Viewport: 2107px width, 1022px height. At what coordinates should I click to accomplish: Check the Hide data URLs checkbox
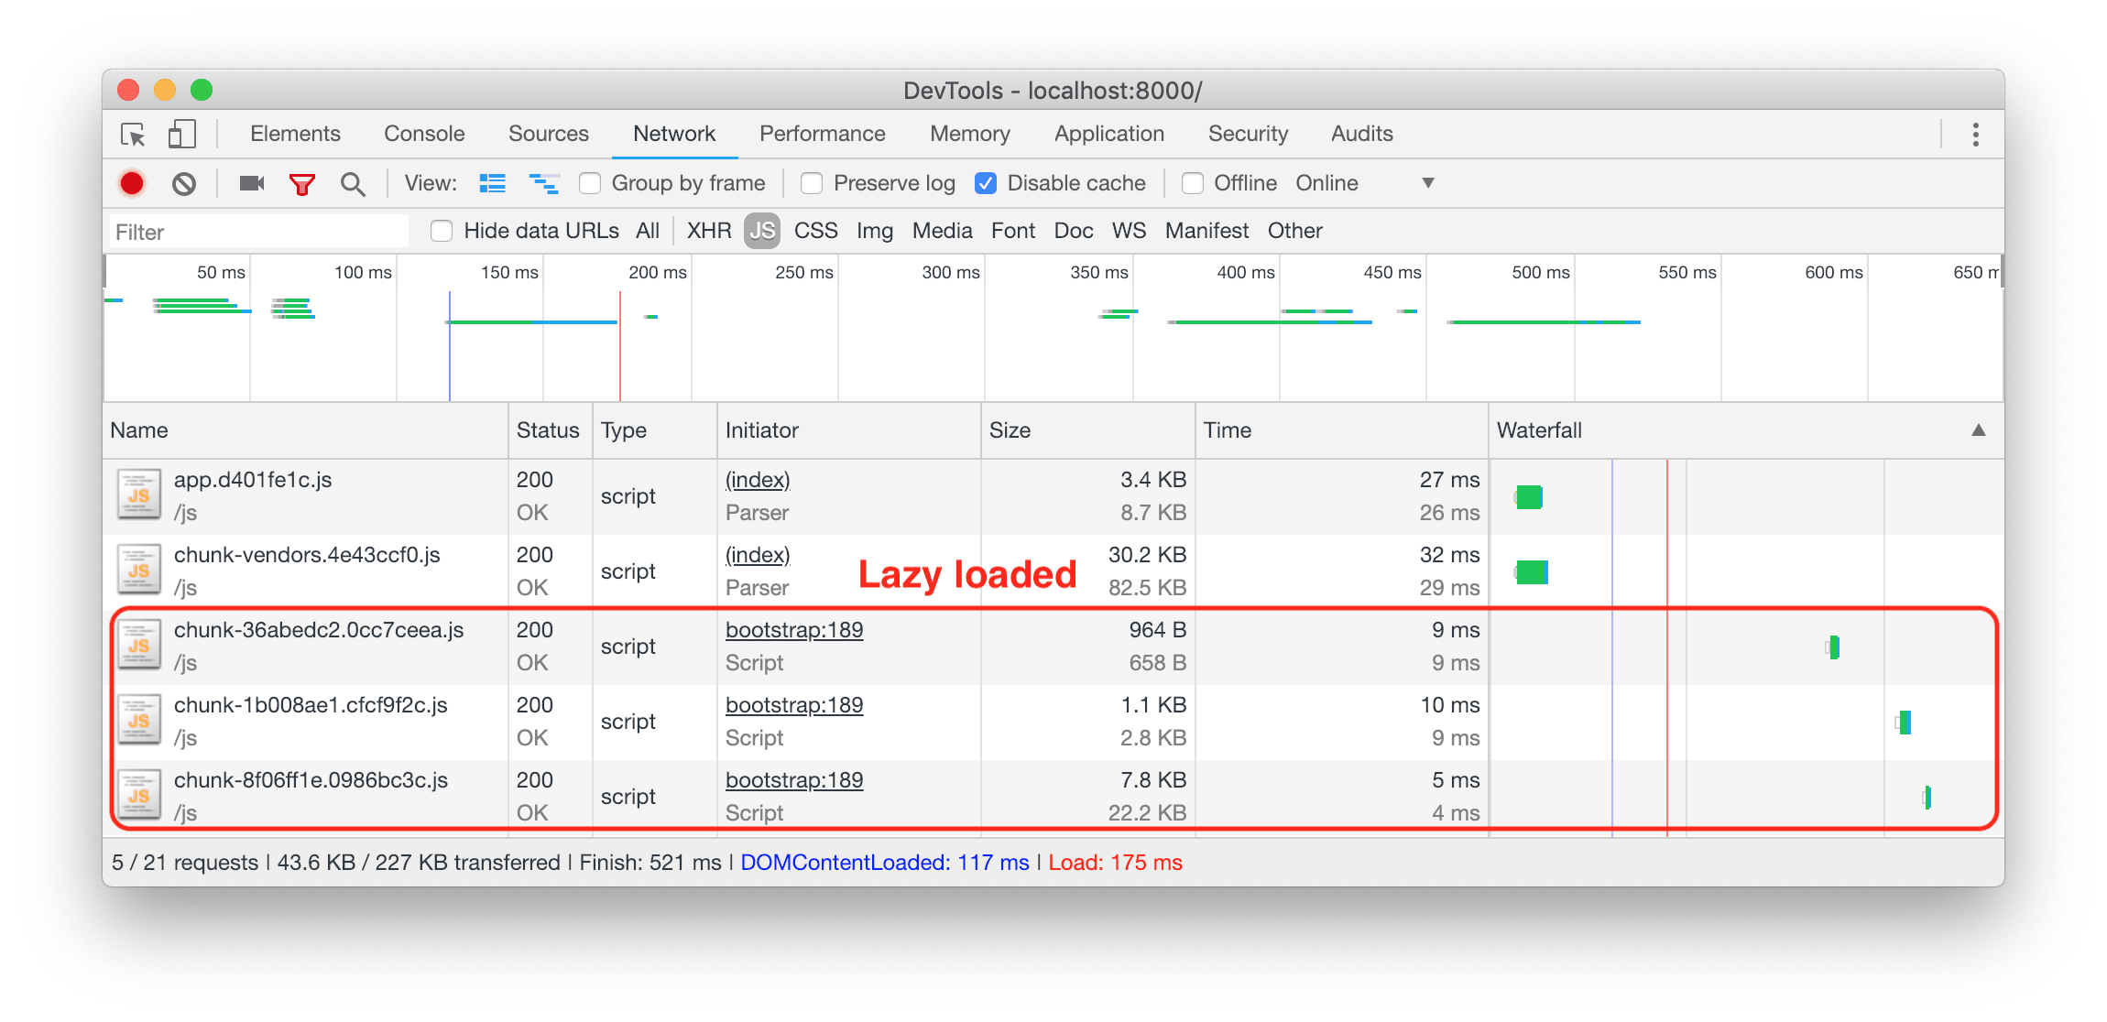pyautogui.click(x=442, y=231)
